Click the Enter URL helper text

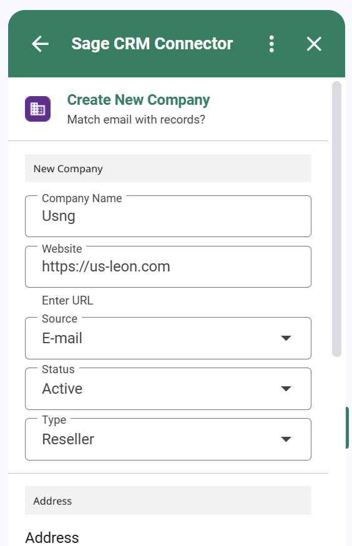click(67, 301)
